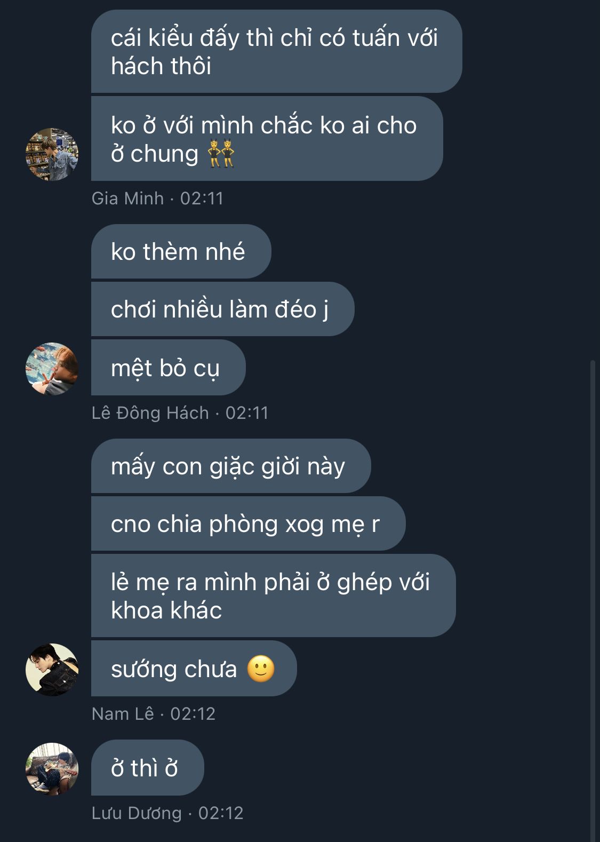
Task: Tap the smiley emoji in 'sướng chưa'
Action: (x=261, y=669)
